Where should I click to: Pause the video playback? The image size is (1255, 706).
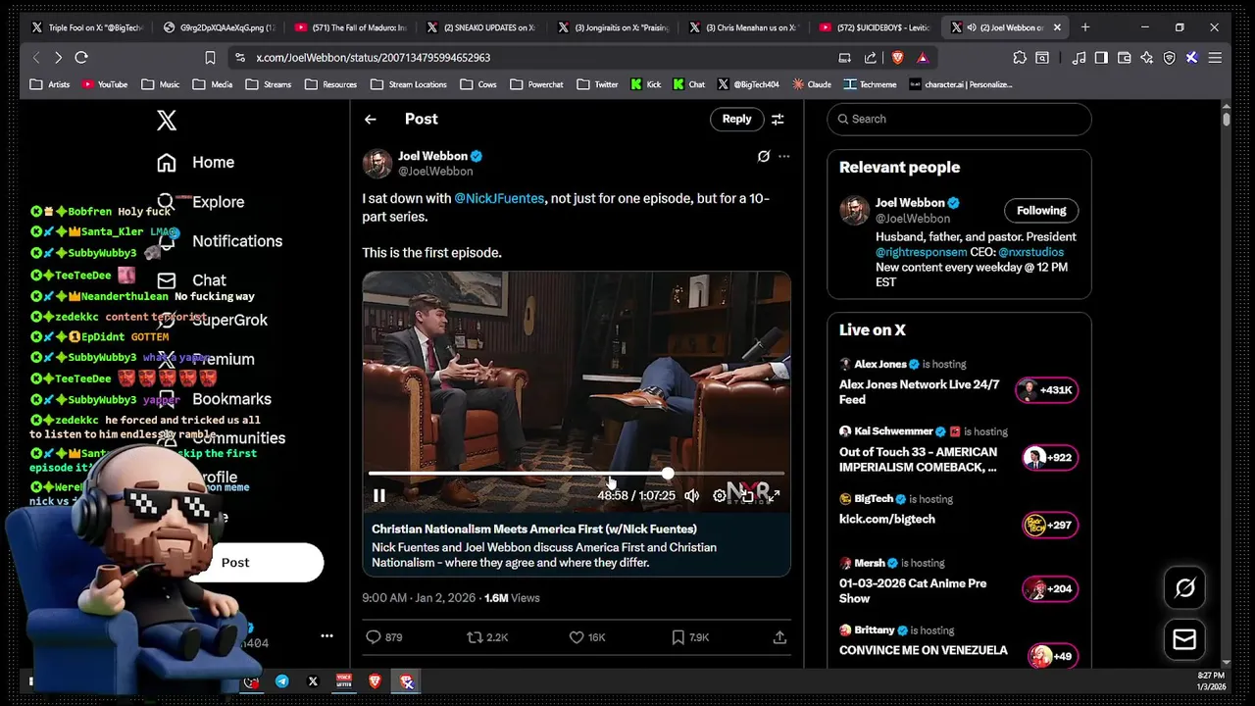[x=379, y=496]
